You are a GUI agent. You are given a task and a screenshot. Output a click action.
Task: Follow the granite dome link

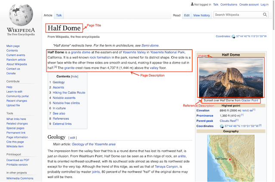point(80,52)
